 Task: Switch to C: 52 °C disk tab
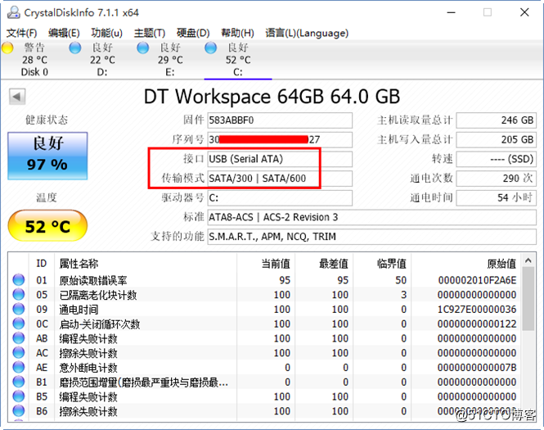coord(238,60)
